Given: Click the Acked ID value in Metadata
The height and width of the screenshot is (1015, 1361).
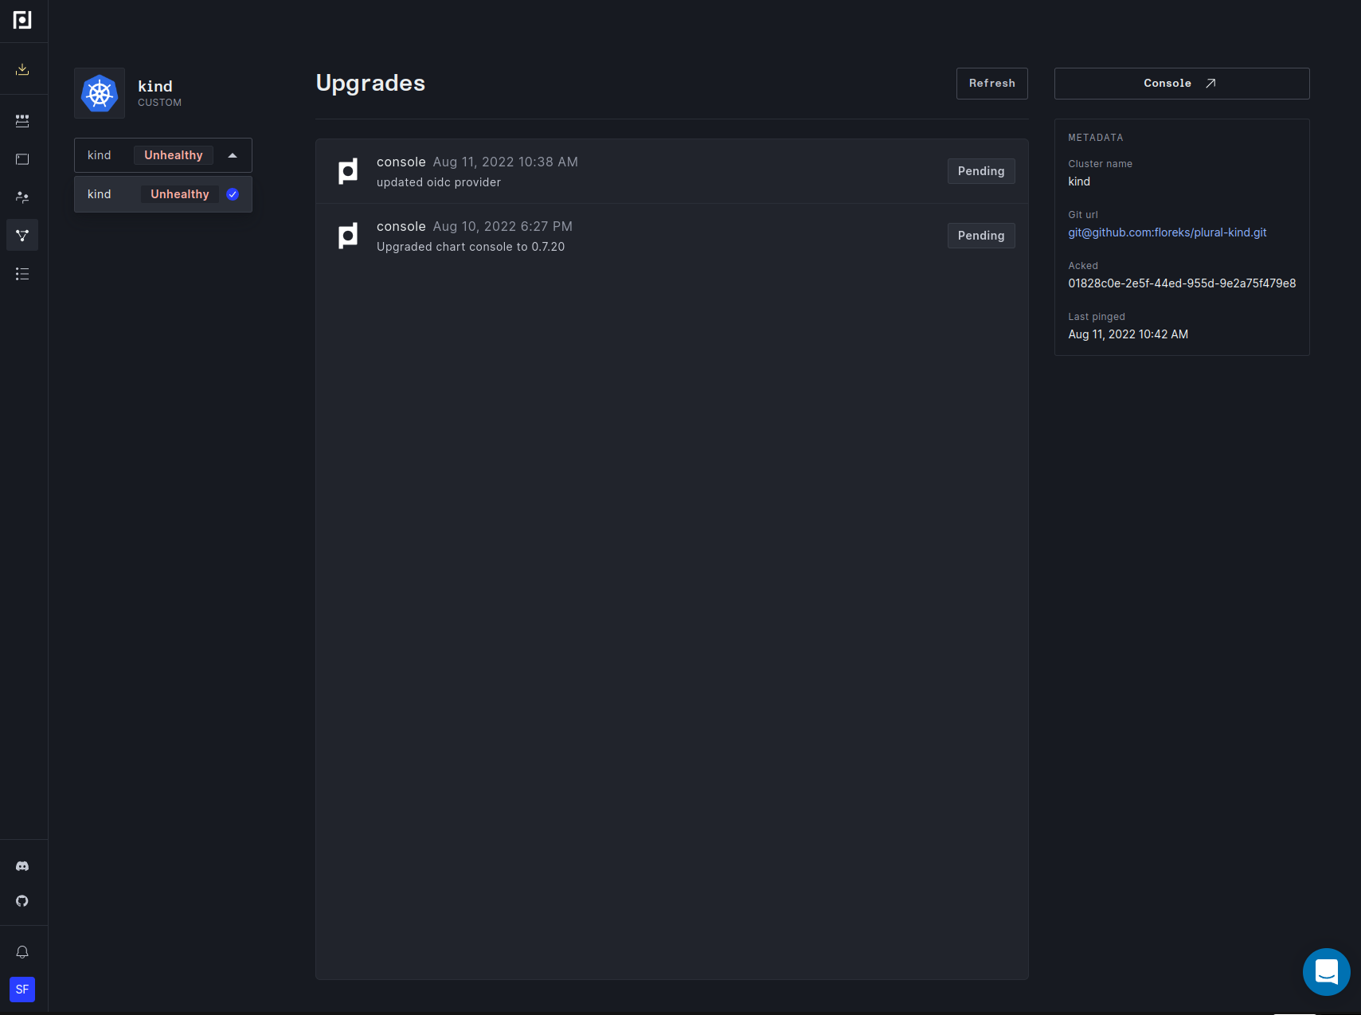Looking at the screenshot, I should click(1182, 283).
